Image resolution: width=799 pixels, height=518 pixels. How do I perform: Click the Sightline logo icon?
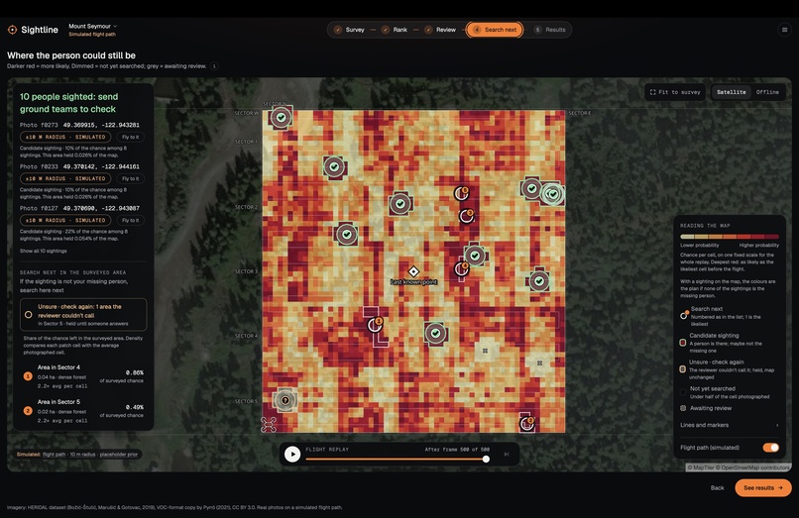point(12,30)
